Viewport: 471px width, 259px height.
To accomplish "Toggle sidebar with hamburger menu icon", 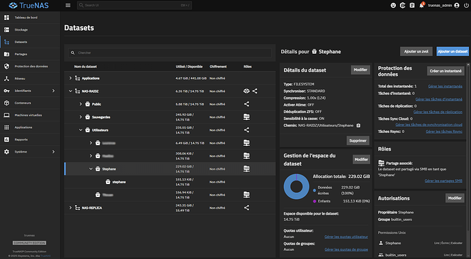I will 68,5.
